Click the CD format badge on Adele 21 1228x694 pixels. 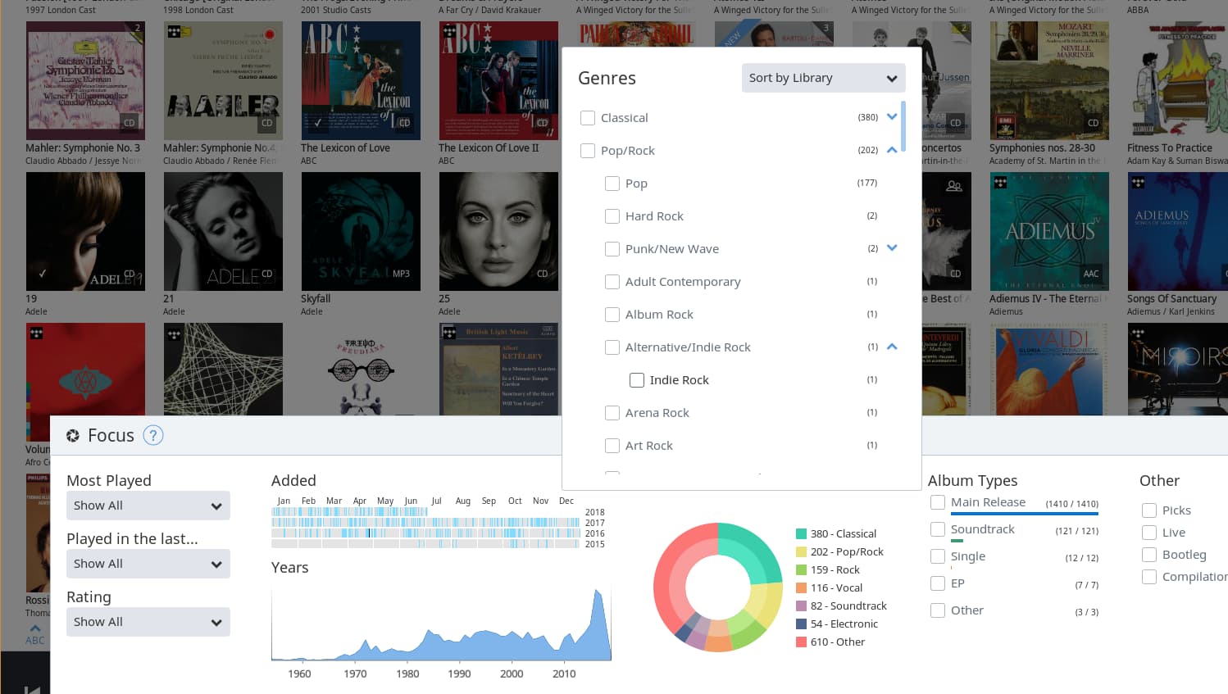(x=266, y=274)
